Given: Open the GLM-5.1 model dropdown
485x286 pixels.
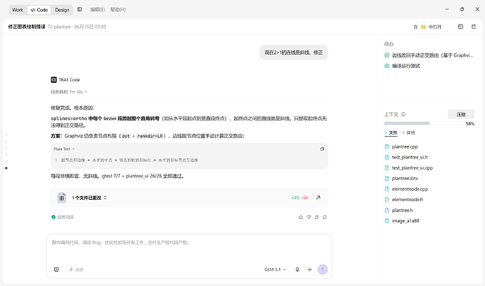Looking at the screenshot, I should (x=276, y=270).
